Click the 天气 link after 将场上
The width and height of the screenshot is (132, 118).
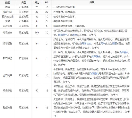pos(103,44)
